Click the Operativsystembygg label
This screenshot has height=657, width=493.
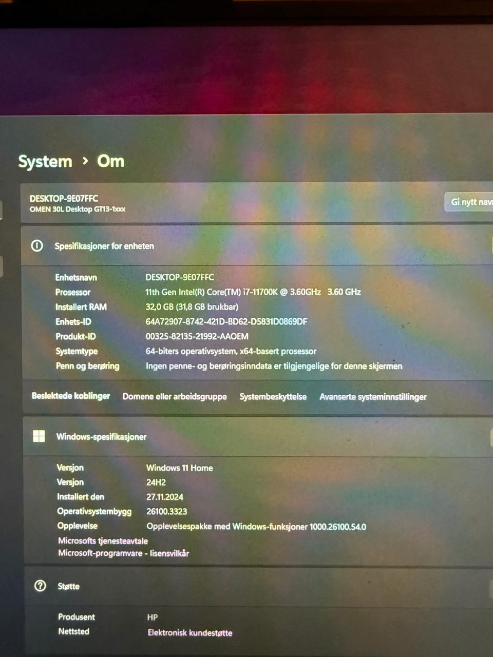(x=94, y=512)
